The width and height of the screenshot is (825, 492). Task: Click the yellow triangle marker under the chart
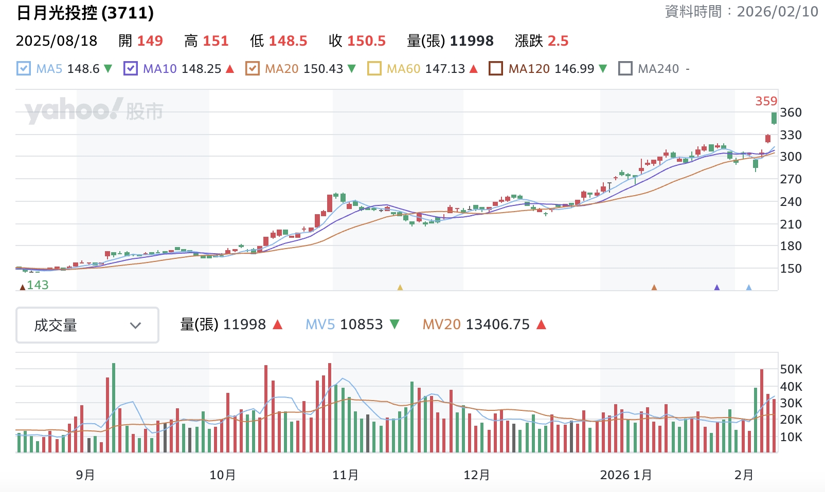[x=400, y=288]
